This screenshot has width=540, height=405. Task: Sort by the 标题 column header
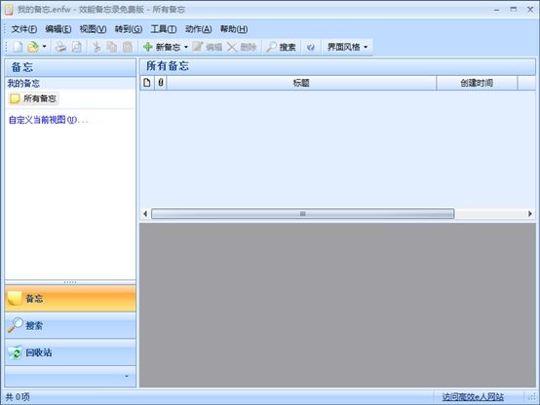point(301,83)
